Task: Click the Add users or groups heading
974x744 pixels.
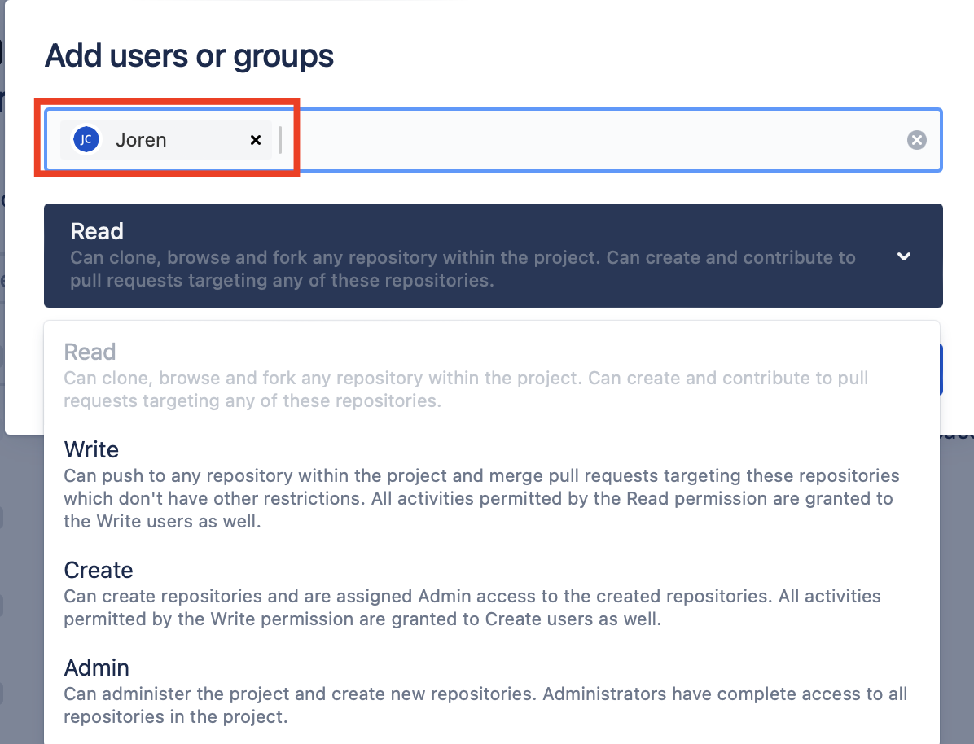Action: (189, 56)
